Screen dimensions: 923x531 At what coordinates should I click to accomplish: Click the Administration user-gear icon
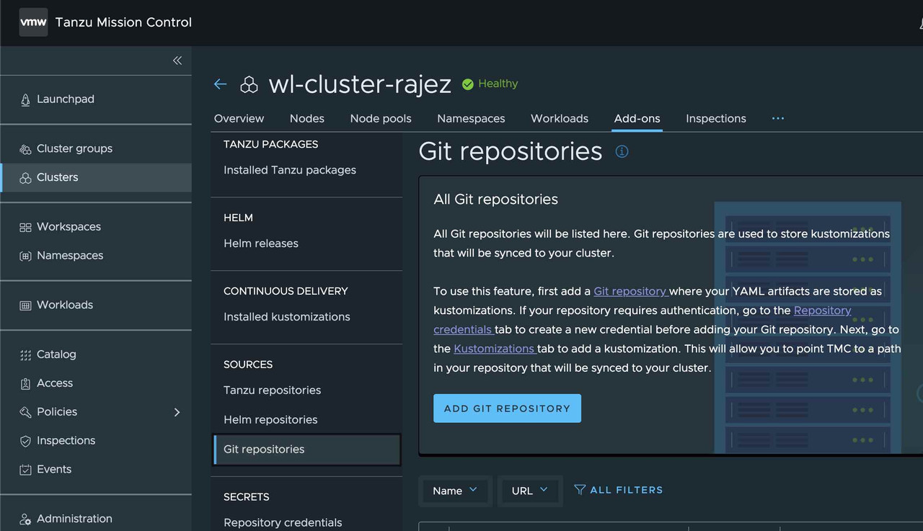coord(25,519)
